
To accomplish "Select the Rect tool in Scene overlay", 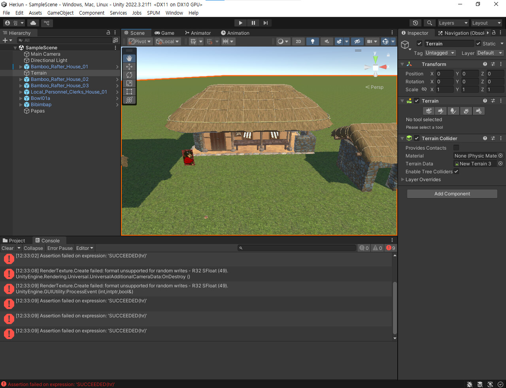I will coord(129,92).
